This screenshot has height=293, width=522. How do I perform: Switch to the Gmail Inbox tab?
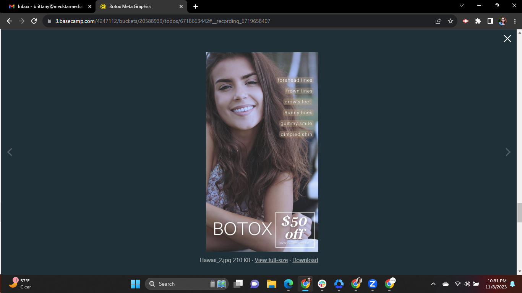tap(50, 6)
